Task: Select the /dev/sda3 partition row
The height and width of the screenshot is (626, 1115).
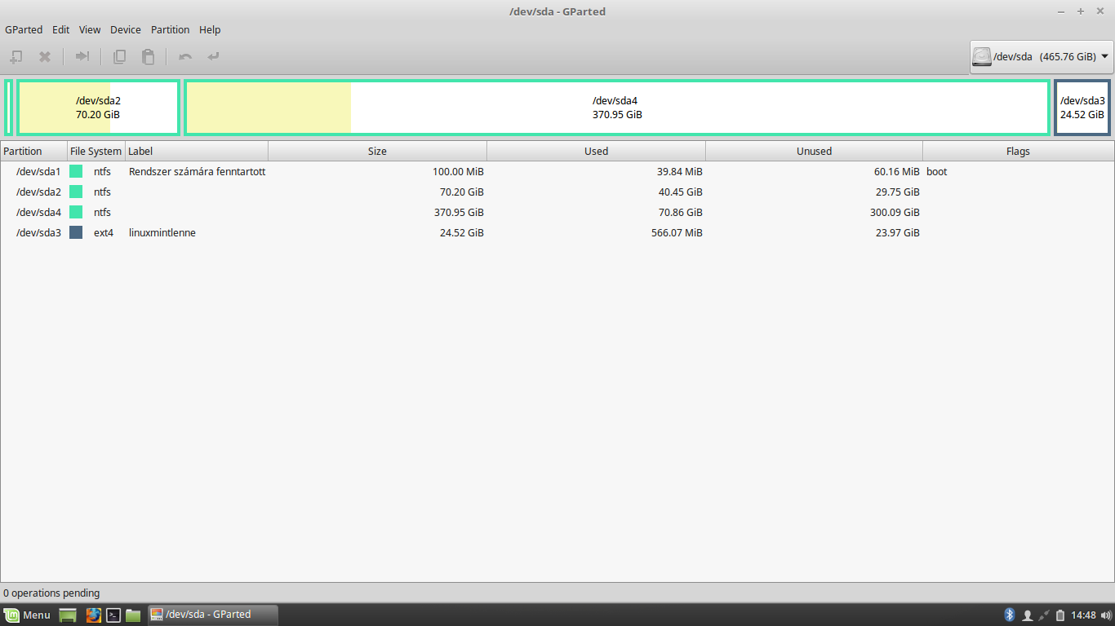Action: 557,233
